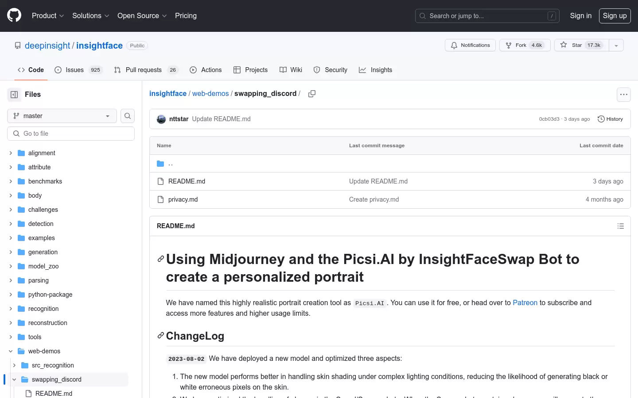The height and width of the screenshot is (398, 638).
Task: Fork the repository using Fork button
Action: coord(525,45)
